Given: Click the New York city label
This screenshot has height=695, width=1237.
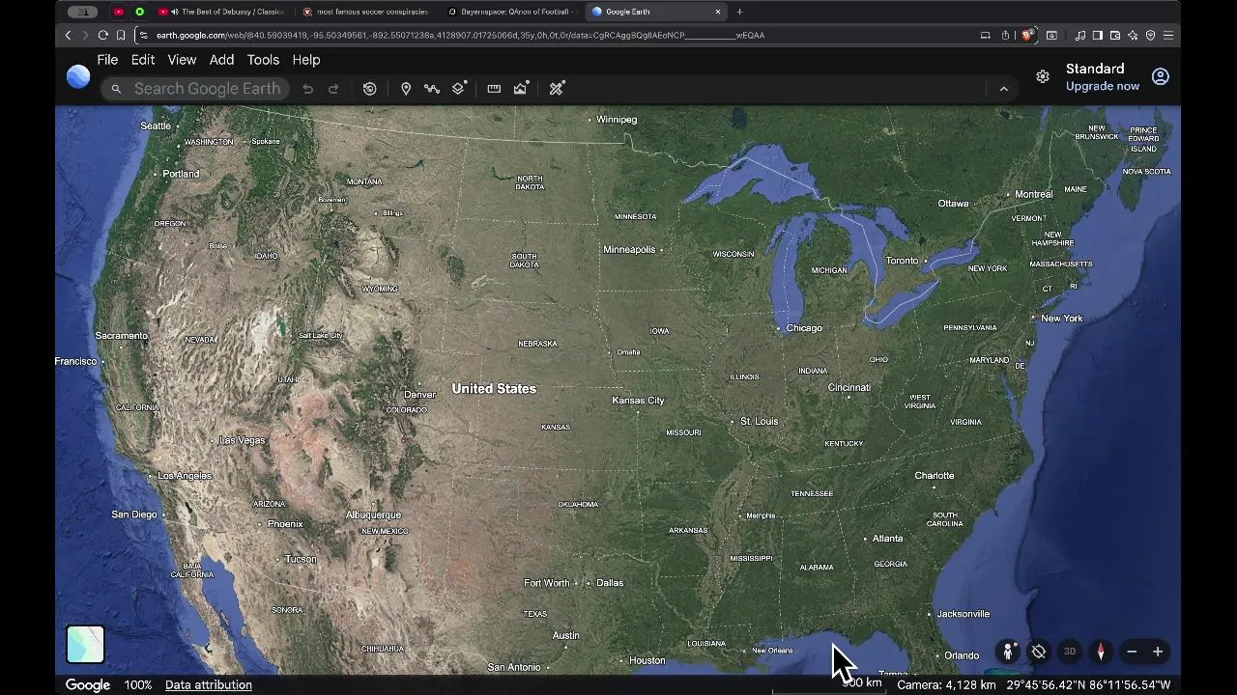Looking at the screenshot, I should pyautogui.click(x=1061, y=319).
